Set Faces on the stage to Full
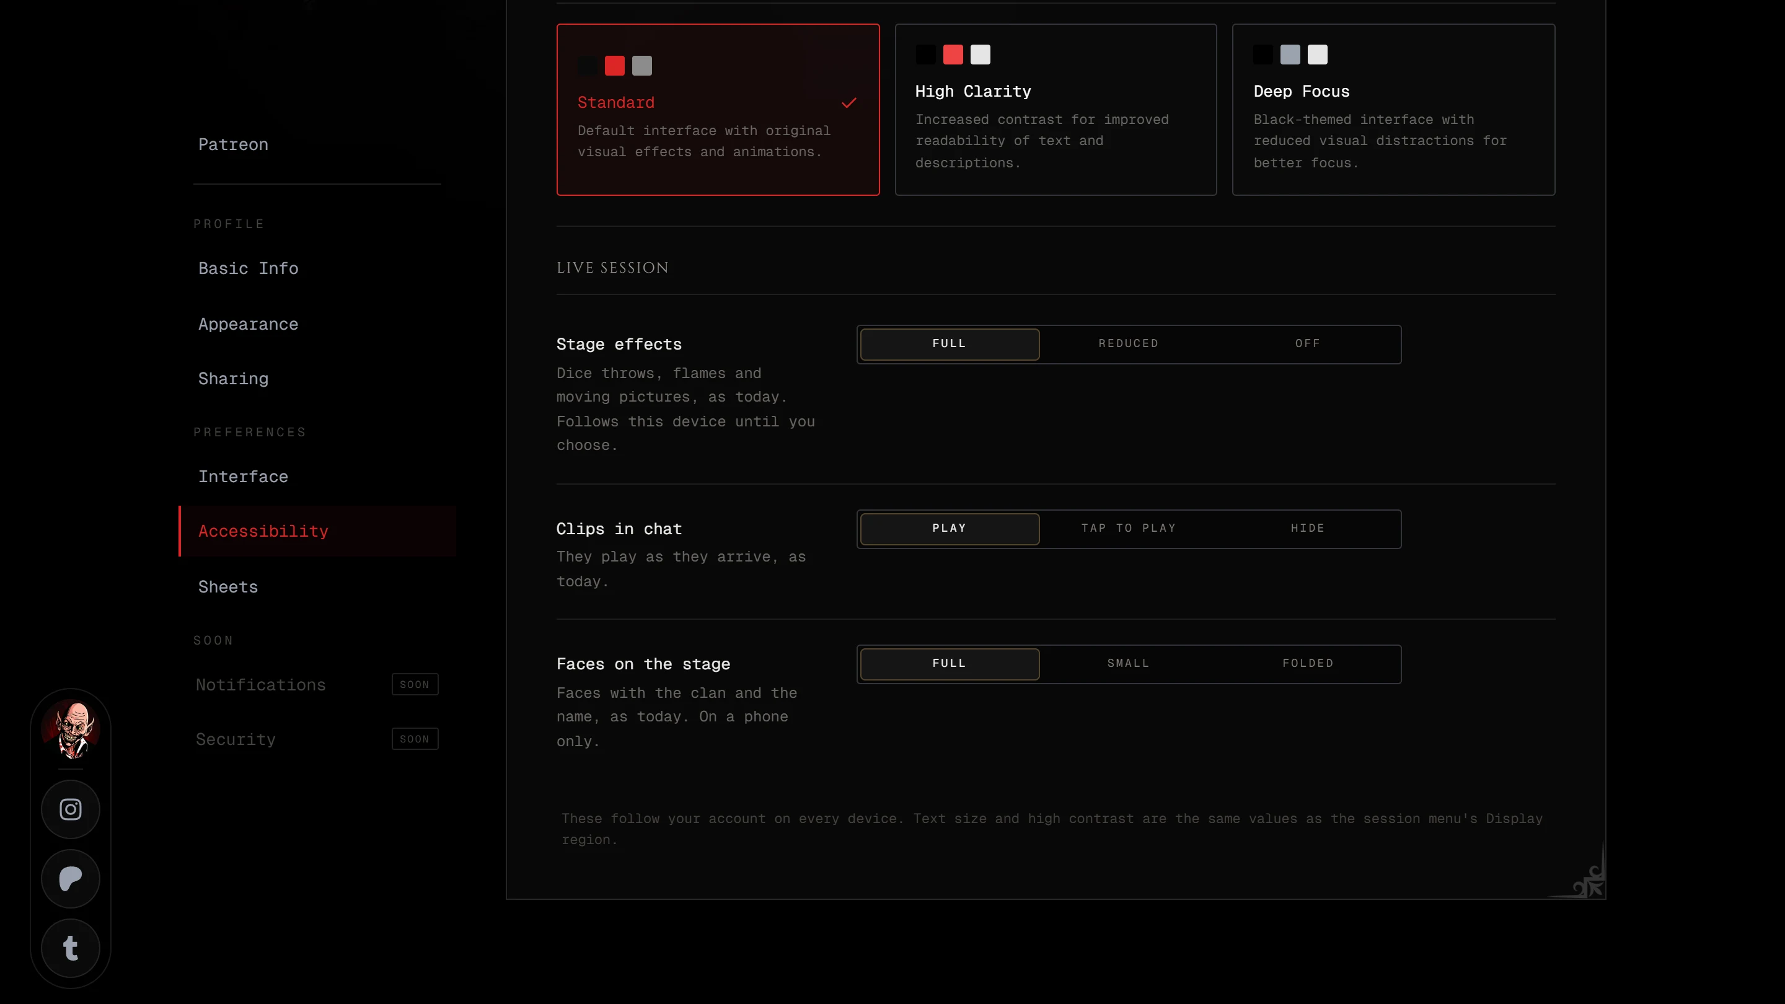 tap(950, 664)
